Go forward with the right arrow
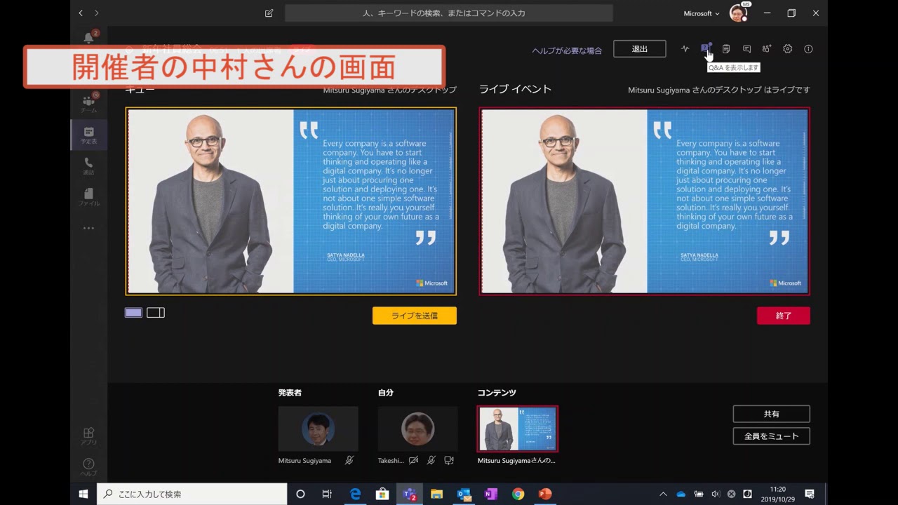 (96, 13)
